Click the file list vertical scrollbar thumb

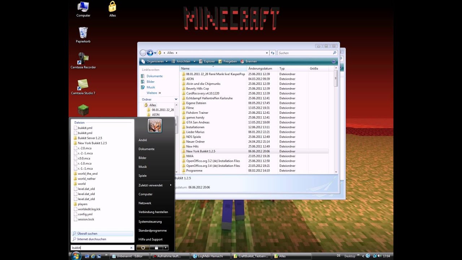click(336, 78)
